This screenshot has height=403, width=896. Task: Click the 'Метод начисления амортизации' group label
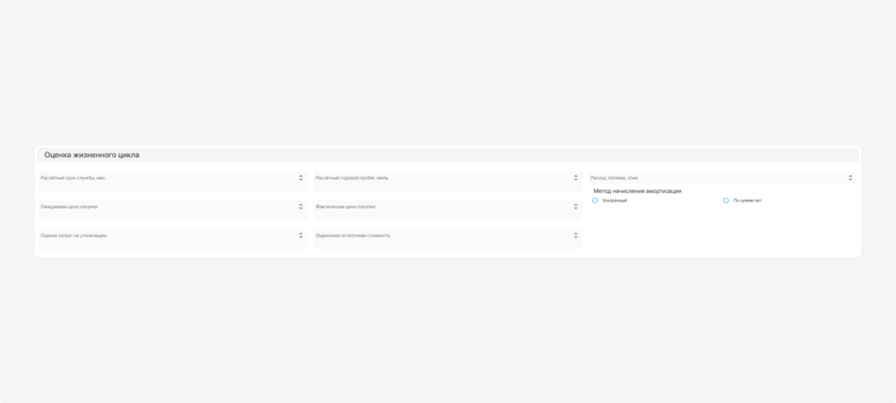tap(637, 191)
